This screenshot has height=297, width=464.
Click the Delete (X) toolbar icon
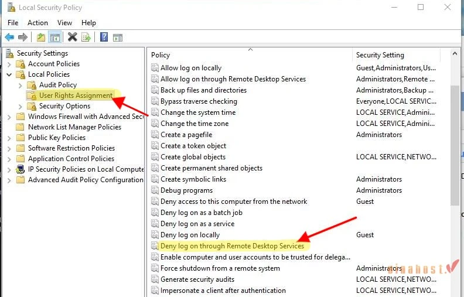(72, 37)
